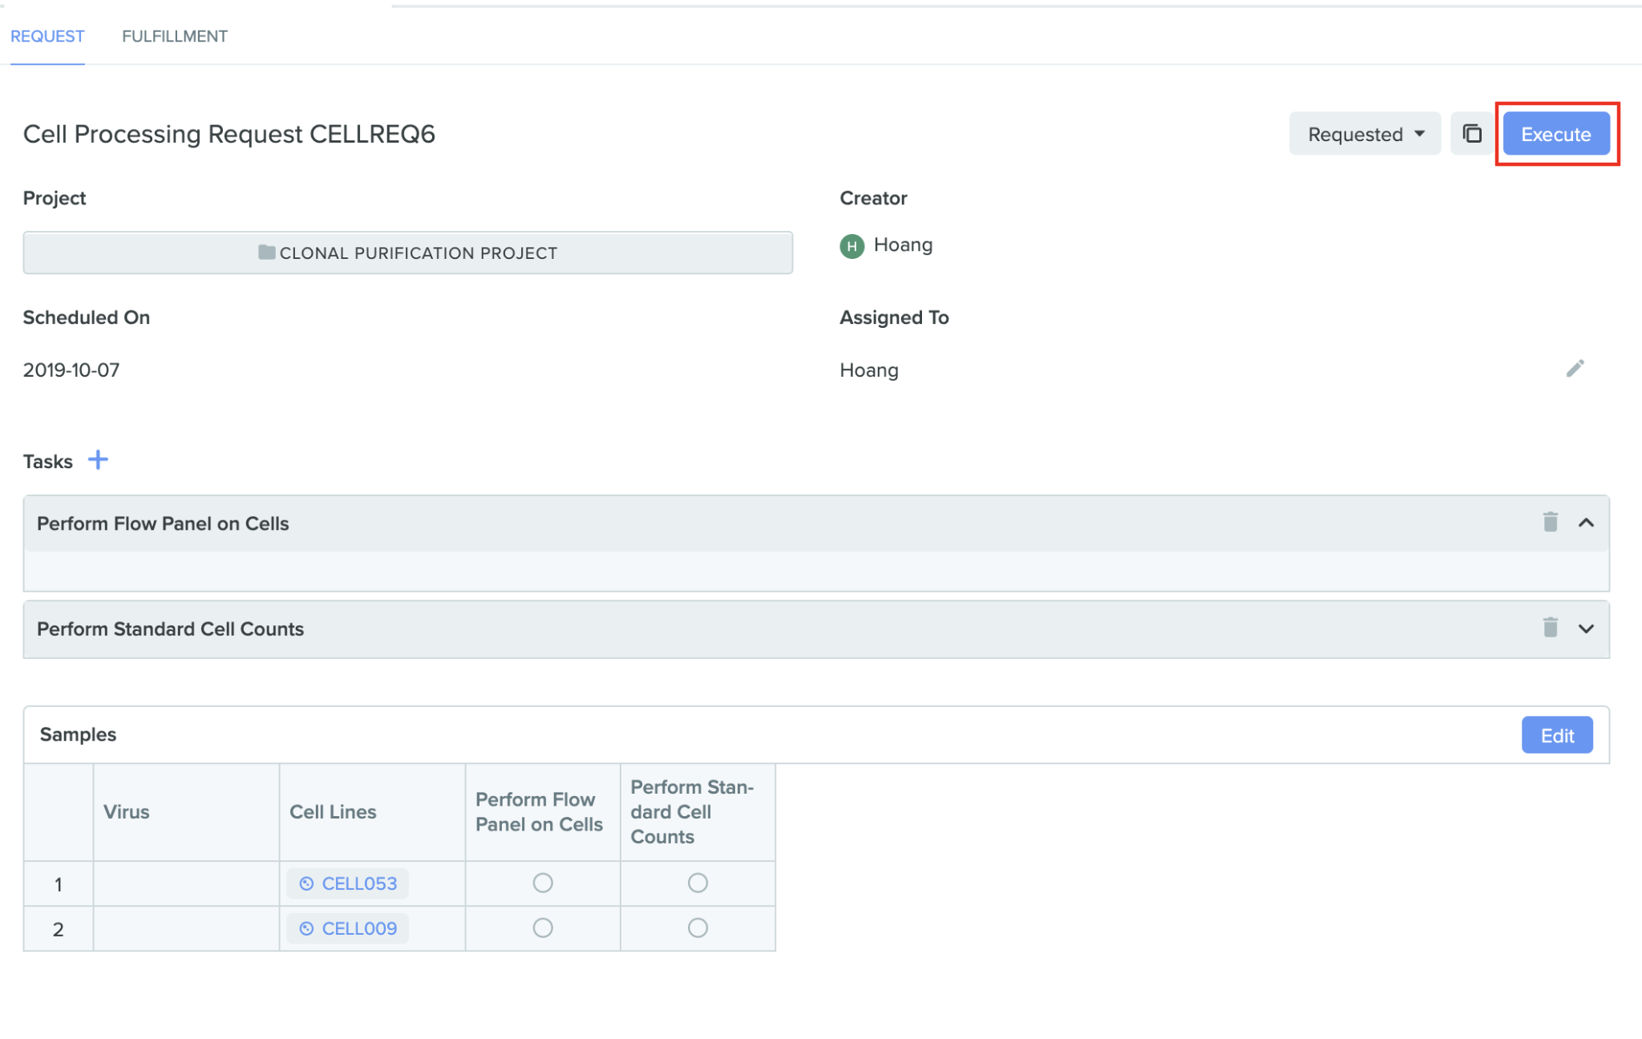Viewport: 1642px width, 1039px height.
Task: Click the Samples Edit button
Action: pyautogui.click(x=1557, y=735)
